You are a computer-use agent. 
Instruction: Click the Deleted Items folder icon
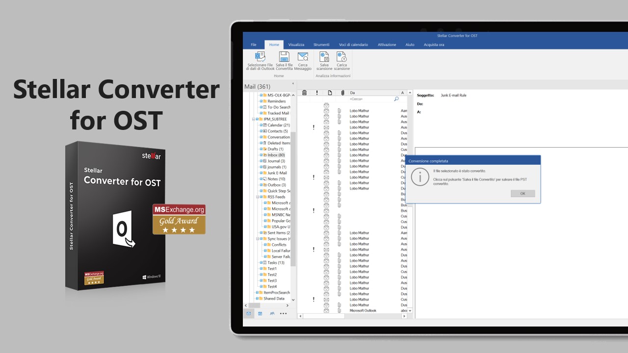tap(265, 143)
